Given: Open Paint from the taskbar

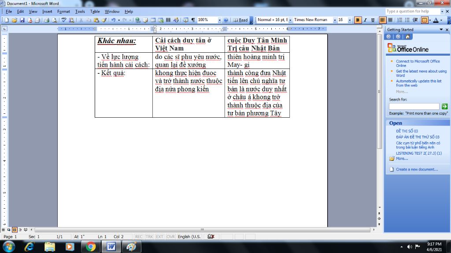Looking at the screenshot, I should (x=131, y=247).
